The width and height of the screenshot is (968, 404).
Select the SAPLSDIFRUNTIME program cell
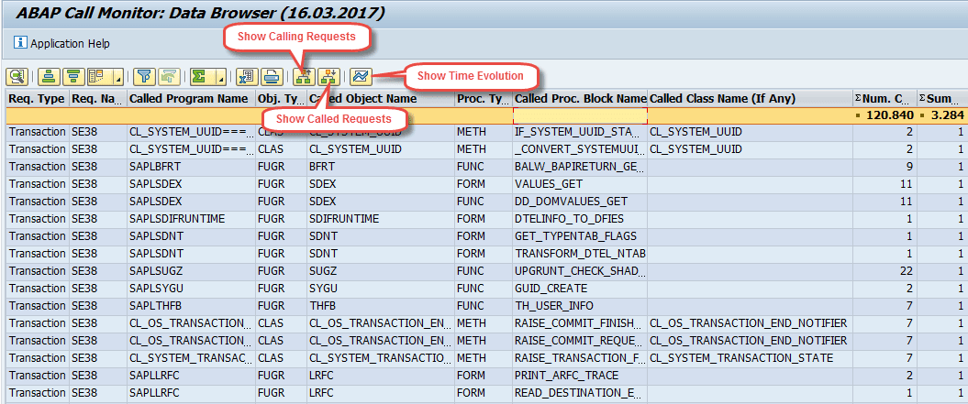pyautogui.click(x=191, y=219)
